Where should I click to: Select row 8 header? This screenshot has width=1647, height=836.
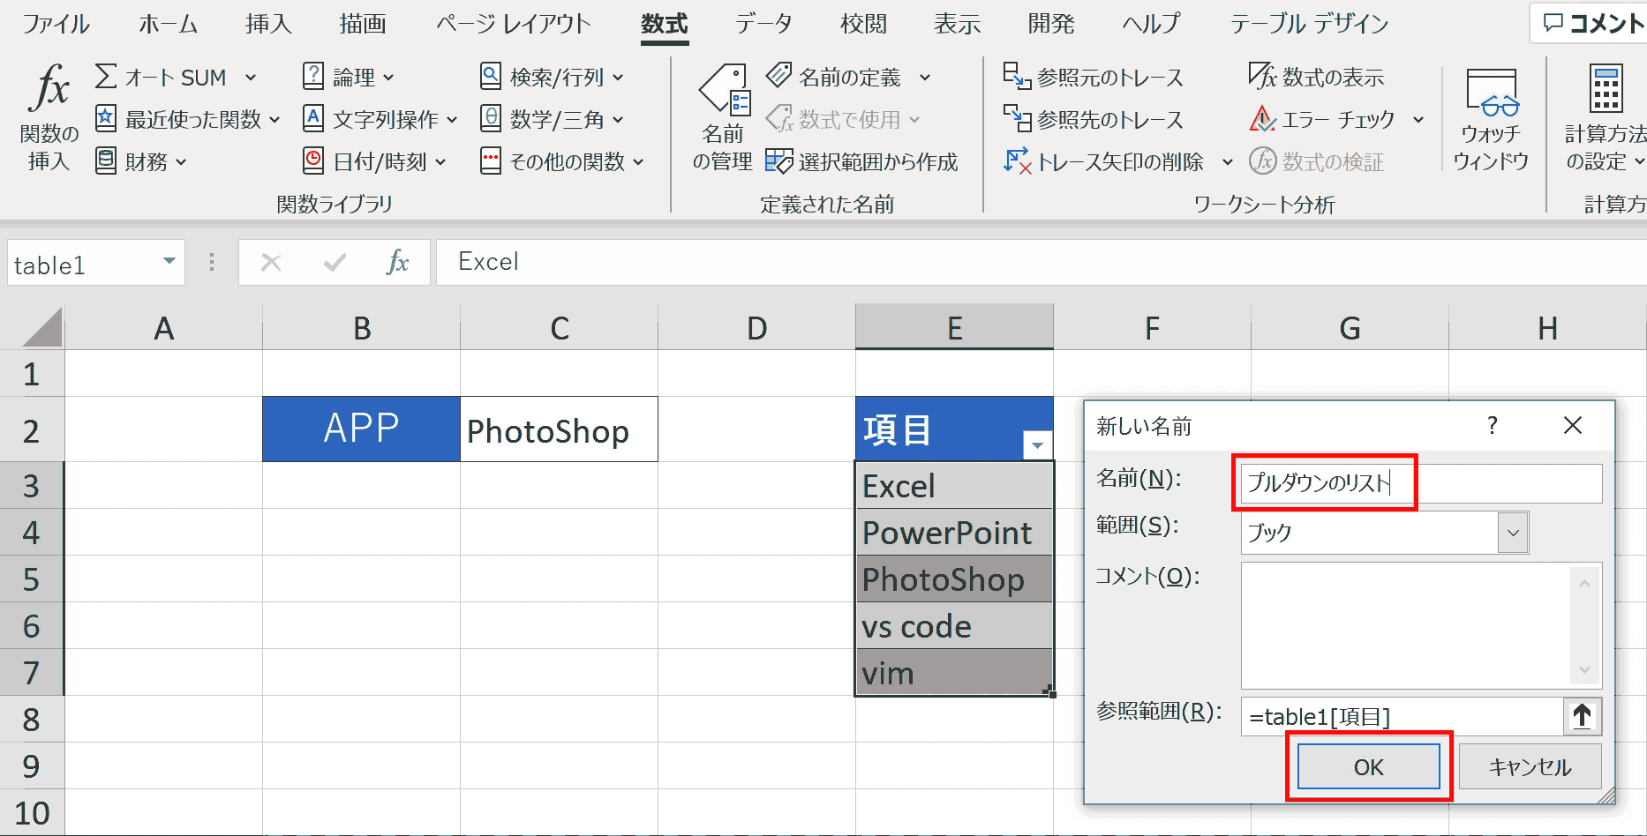32,720
